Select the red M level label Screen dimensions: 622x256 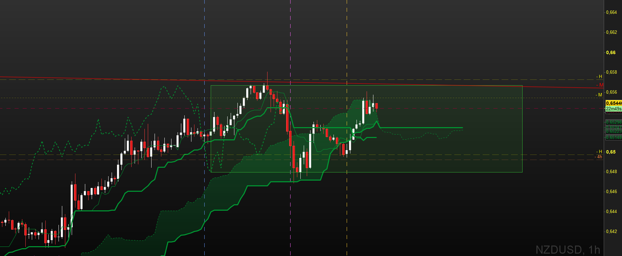(x=601, y=85)
